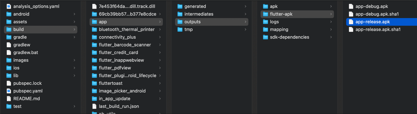Expand the generated folder chevron

point(245,6)
